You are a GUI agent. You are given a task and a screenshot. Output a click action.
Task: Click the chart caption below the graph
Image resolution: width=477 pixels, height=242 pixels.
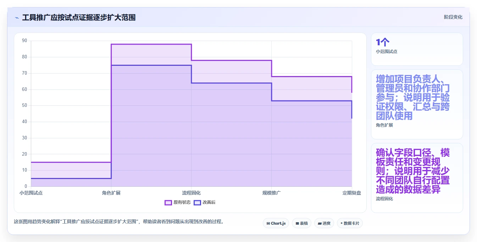point(119,222)
